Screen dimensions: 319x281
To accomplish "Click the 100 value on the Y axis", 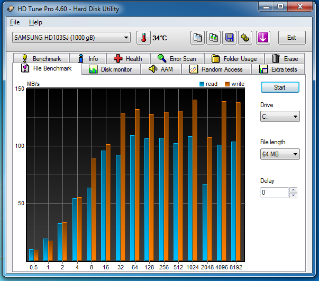I will click(x=20, y=146).
